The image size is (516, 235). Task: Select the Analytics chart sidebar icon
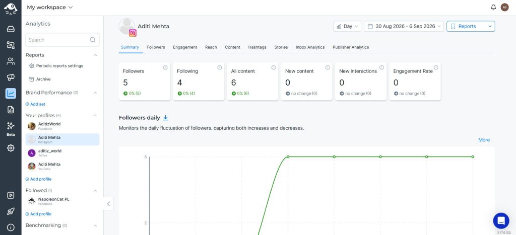click(x=11, y=93)
